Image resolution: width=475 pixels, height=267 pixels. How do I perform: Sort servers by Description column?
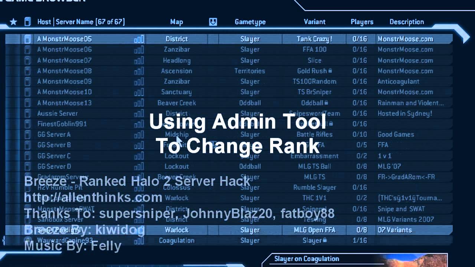[x=407, y=22]
